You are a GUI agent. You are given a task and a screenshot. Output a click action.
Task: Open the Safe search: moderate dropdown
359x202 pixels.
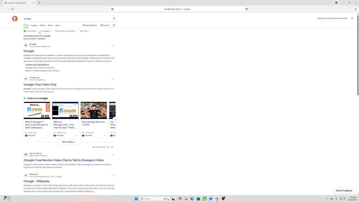click(66, 31)
